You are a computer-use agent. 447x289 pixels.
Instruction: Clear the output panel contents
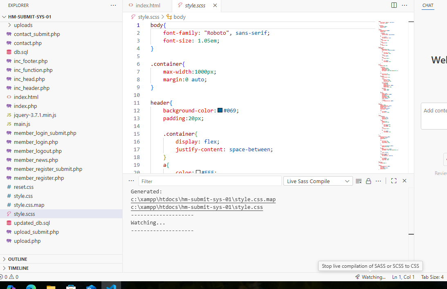pyautogui.click(x=359, y=181)
